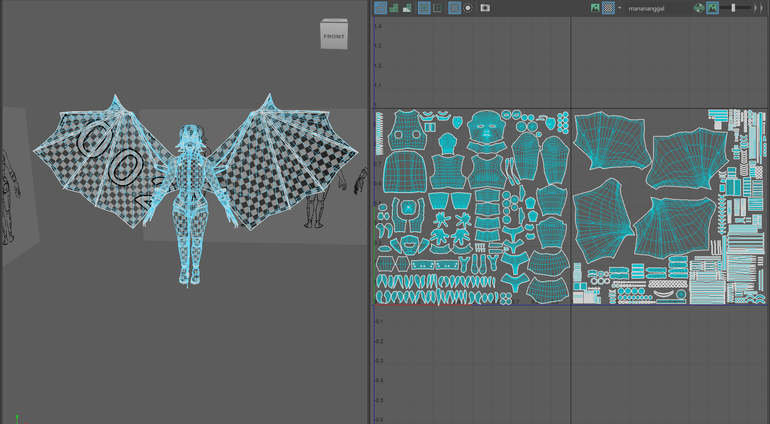Click the FRONT view cube
Screen dimensions: 770x424
[334, 36]
